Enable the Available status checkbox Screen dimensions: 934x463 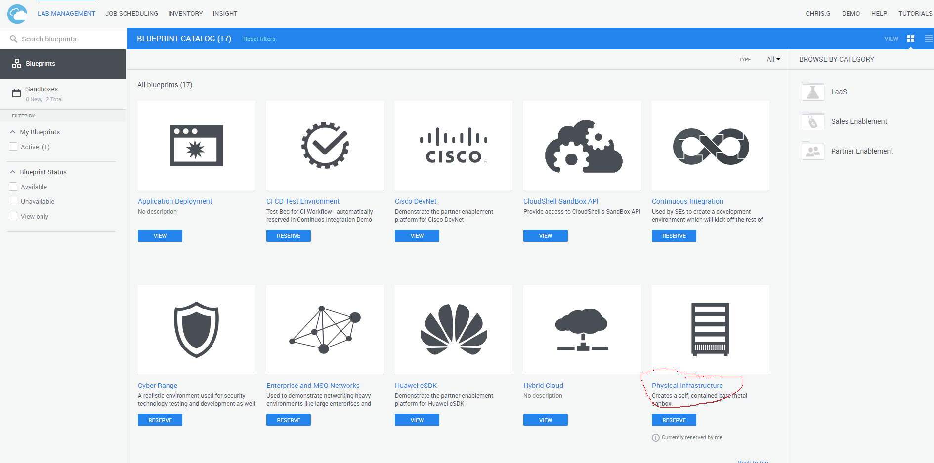pos(13,187)
